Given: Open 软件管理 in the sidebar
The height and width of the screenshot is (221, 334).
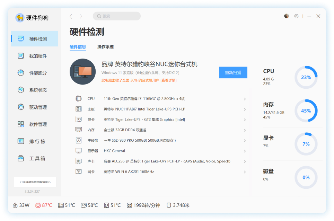Looking at the screenshot, I should 35,124.
